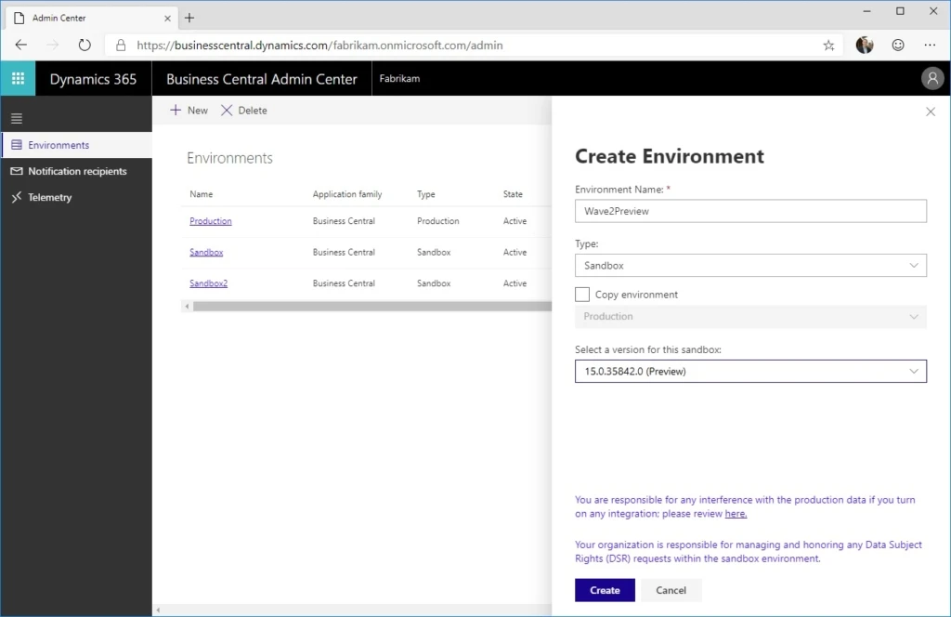Image resolution: width=951 pixels, height=617 pixels.
Task: Send feedback using the smiley icon
Action: 897,45
